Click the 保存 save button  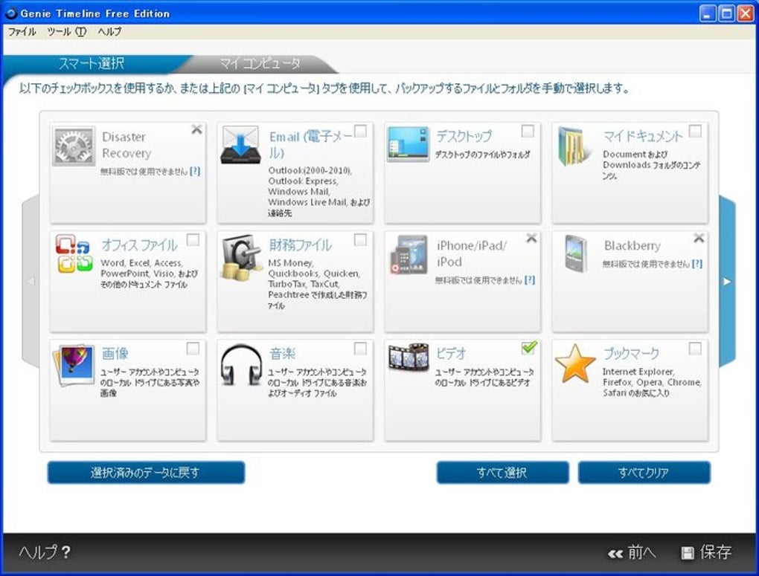point(707,553)
